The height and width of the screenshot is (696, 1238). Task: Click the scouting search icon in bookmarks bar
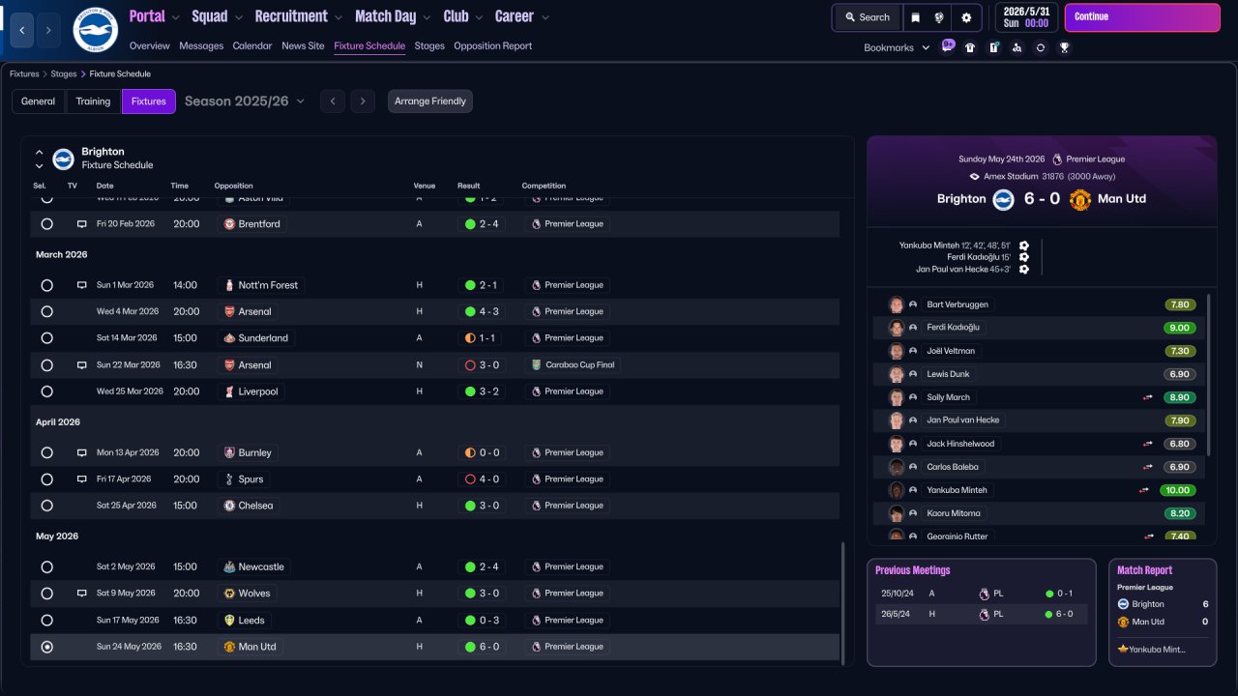point(1017,47)
